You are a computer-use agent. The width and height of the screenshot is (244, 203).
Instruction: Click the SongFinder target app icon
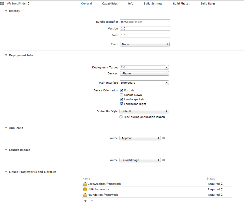[9, 3]
